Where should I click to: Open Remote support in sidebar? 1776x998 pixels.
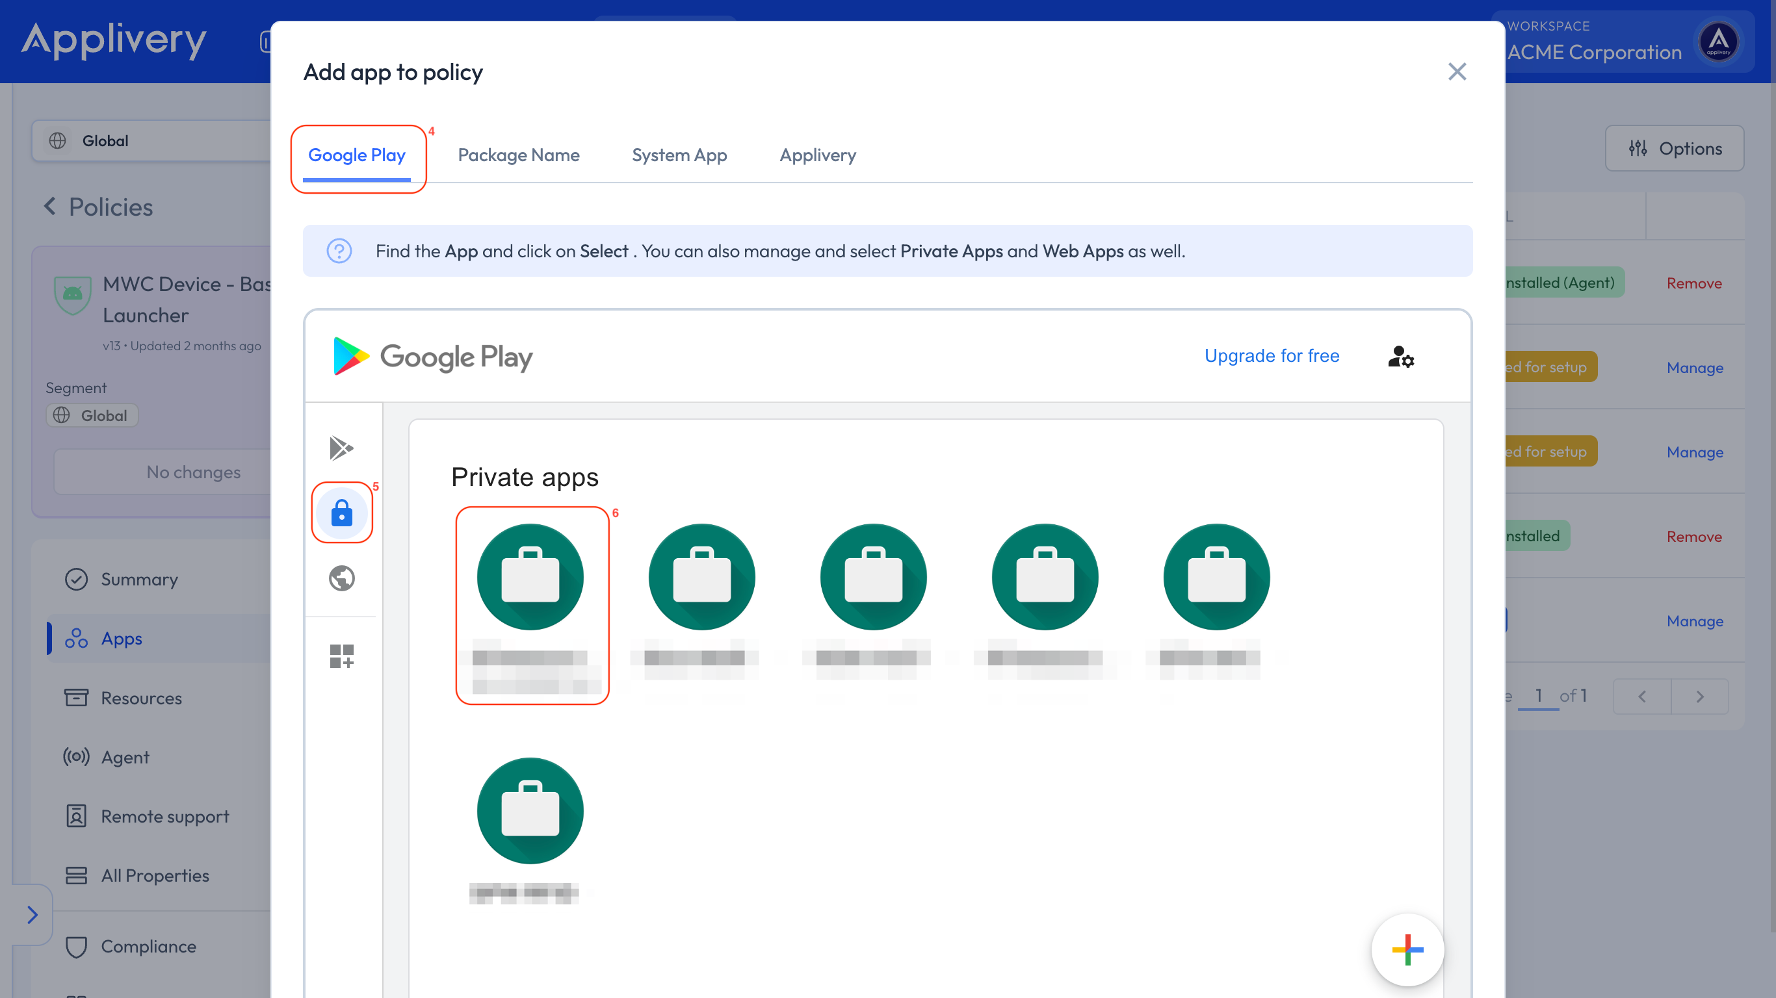[x=164, y=816]
